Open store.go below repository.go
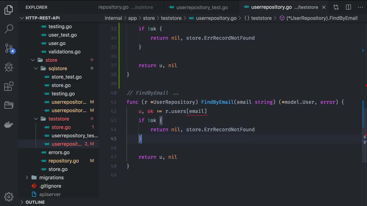Viewport: 367px width, 206px height. pos(58,169)
